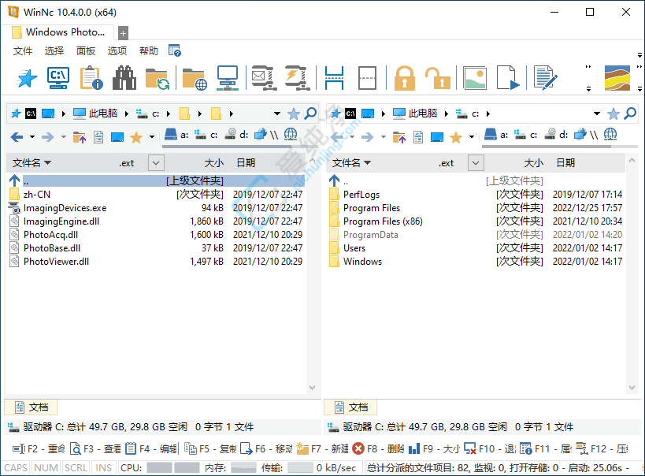Expand arrow after 此电脑 in left path
This screenshot has height=476, width=645.
pyautogui.click(x=126, y=113)
